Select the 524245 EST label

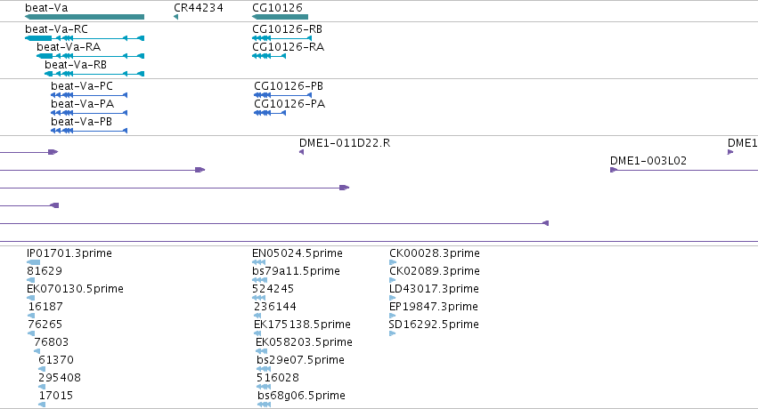click(273, 289)
